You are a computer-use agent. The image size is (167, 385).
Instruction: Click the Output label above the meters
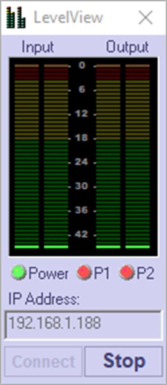[x=127, y=47]
